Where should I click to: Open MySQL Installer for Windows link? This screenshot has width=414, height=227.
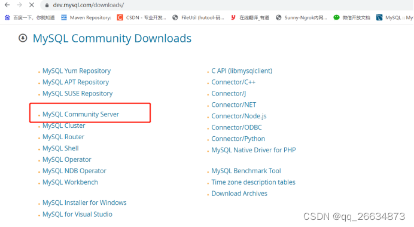click(x=84, y=203)
